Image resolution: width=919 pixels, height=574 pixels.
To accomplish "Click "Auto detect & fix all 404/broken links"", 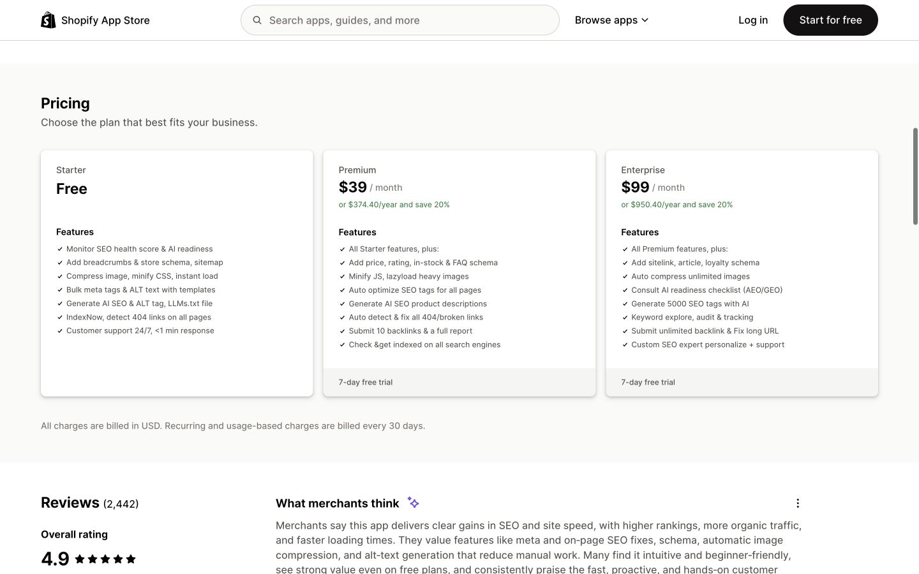I will [416, 318].
